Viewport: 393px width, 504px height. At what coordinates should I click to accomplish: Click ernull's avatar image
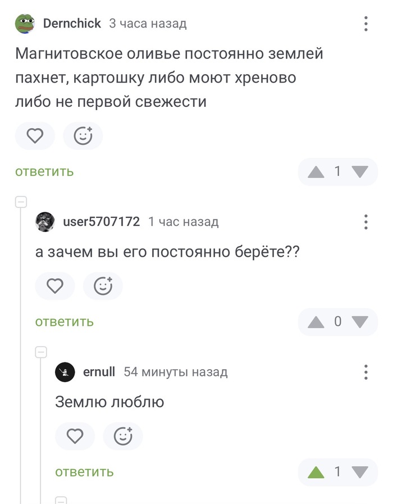point(65,371)
